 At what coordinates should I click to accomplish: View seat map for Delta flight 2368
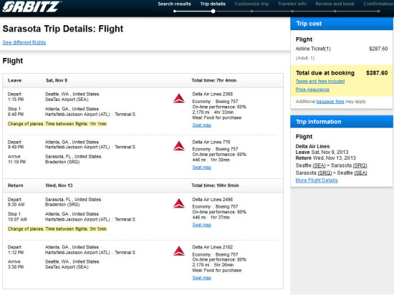tap(202, 125)
